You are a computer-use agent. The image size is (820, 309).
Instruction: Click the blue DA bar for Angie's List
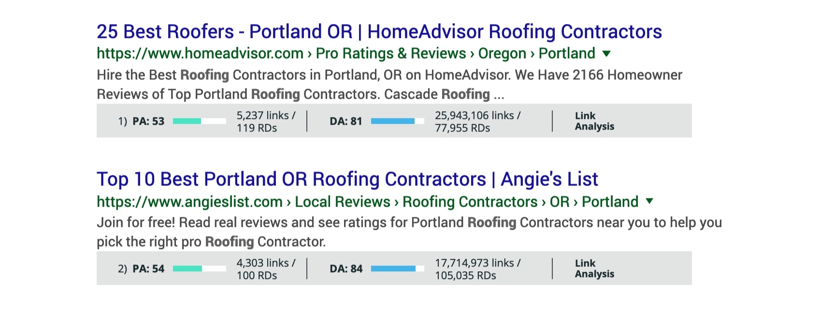tap(397, 269)
